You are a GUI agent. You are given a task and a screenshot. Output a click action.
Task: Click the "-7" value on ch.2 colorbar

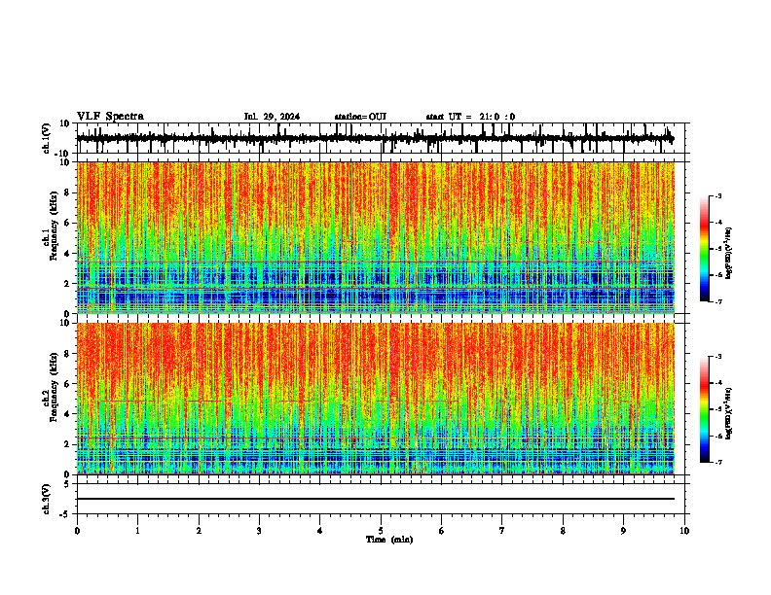pos(717,463)
